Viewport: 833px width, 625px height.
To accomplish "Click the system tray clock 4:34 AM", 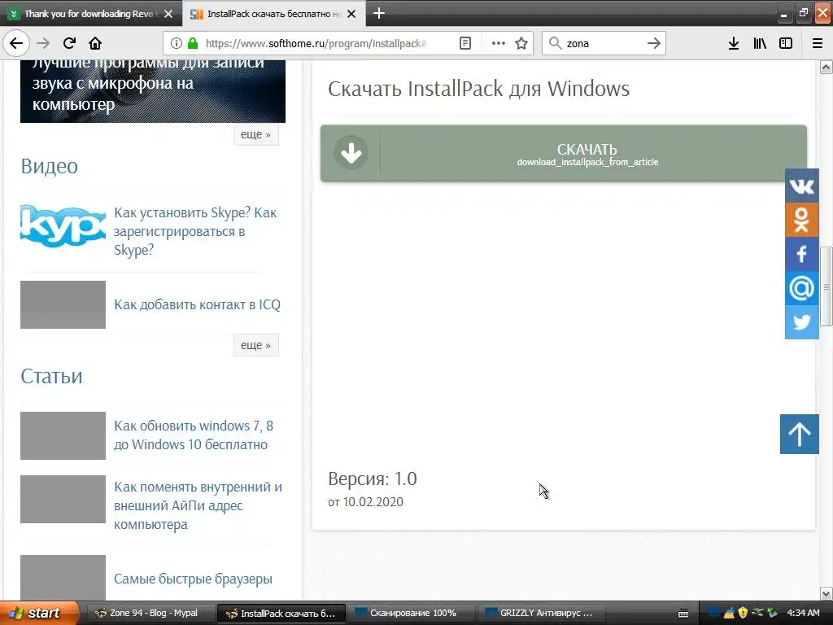I will (x=803, y=613).
